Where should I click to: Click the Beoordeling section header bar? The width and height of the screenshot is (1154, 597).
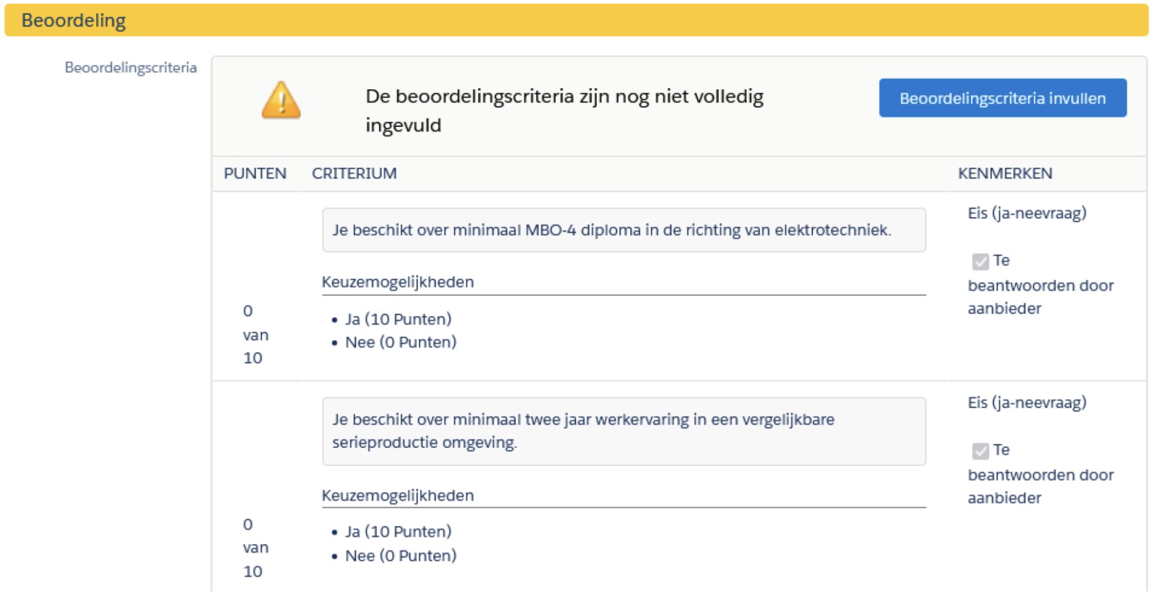tap(576, 20)
